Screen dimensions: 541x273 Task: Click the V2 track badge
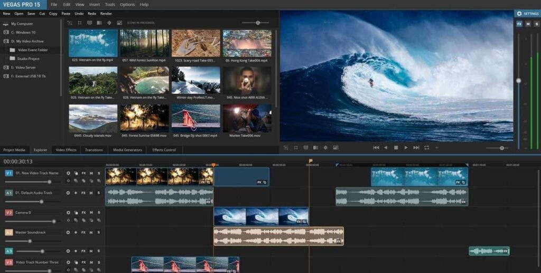8,213
